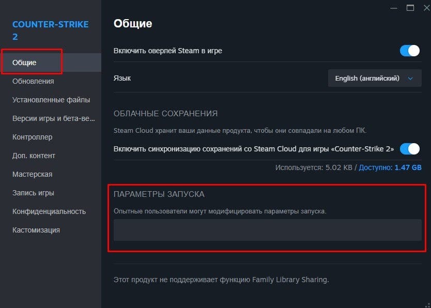Viewport: 431px width, 308px height.
Task: Open the Доп. контент section
Action: [x=34, y=156]
